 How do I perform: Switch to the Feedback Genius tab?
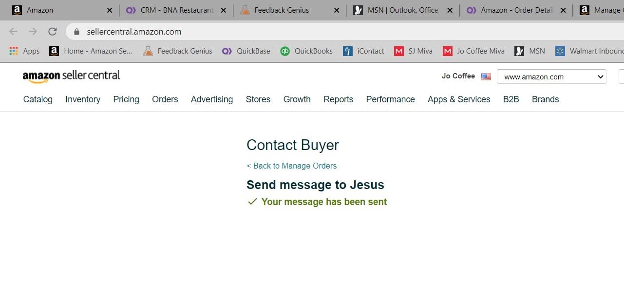[x=282, y=10]
